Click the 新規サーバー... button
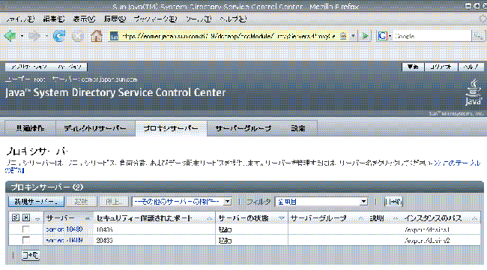487x270 pixels. click(x=36, y=202)
